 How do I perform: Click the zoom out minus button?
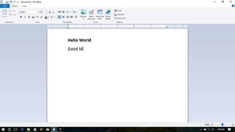(x=212, y=125)
